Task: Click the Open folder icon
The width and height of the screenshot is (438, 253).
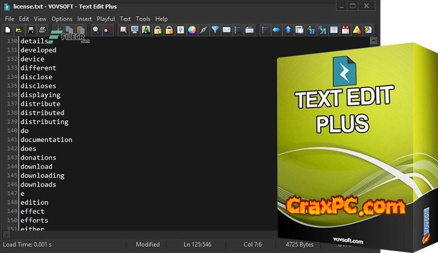Action: pos(19,30)
